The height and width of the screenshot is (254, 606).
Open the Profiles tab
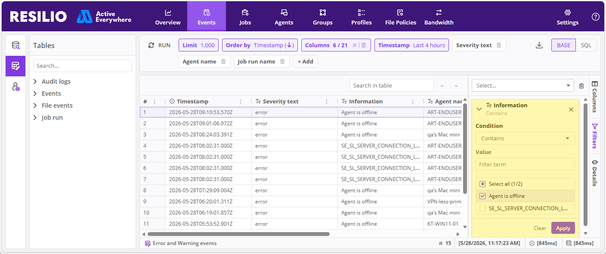361,17
